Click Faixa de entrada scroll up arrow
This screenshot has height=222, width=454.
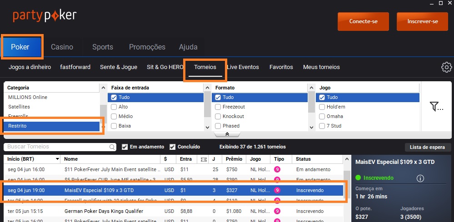tap(207, 88)
